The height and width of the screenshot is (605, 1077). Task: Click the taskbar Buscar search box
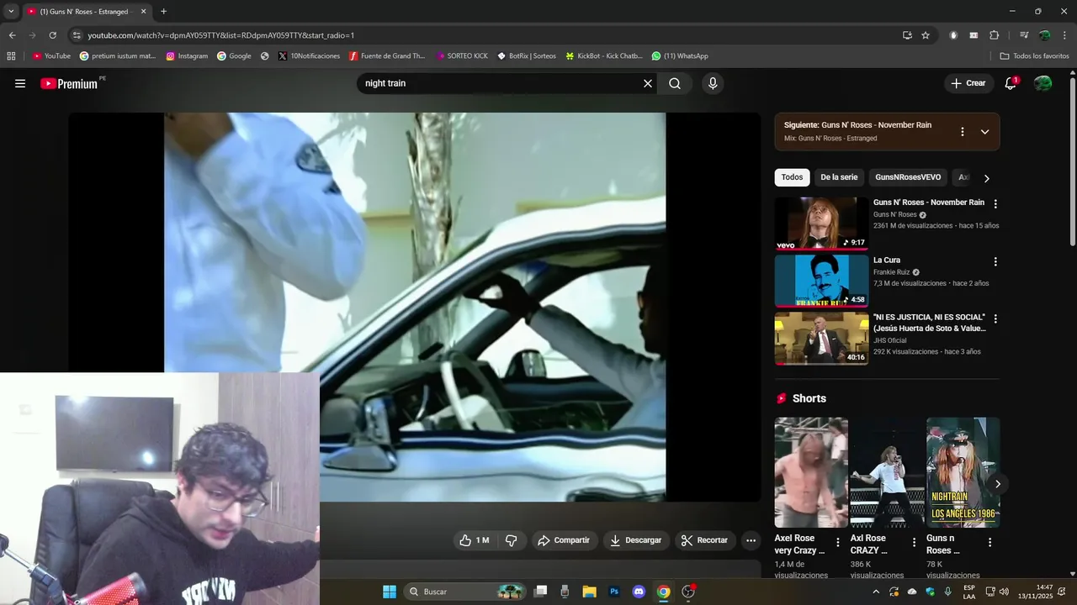[465, 592]
